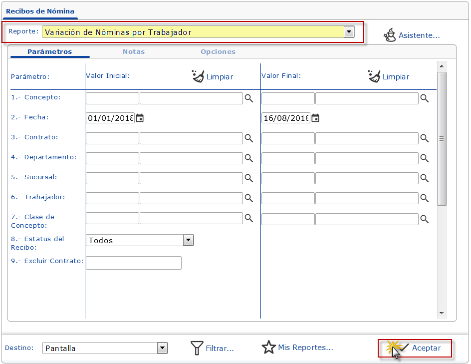Click the Departamento initial value search magnifier
Image resolution: width=471 pixels, height=364 pixels.
pyautogui.click(x=248, y=158)
